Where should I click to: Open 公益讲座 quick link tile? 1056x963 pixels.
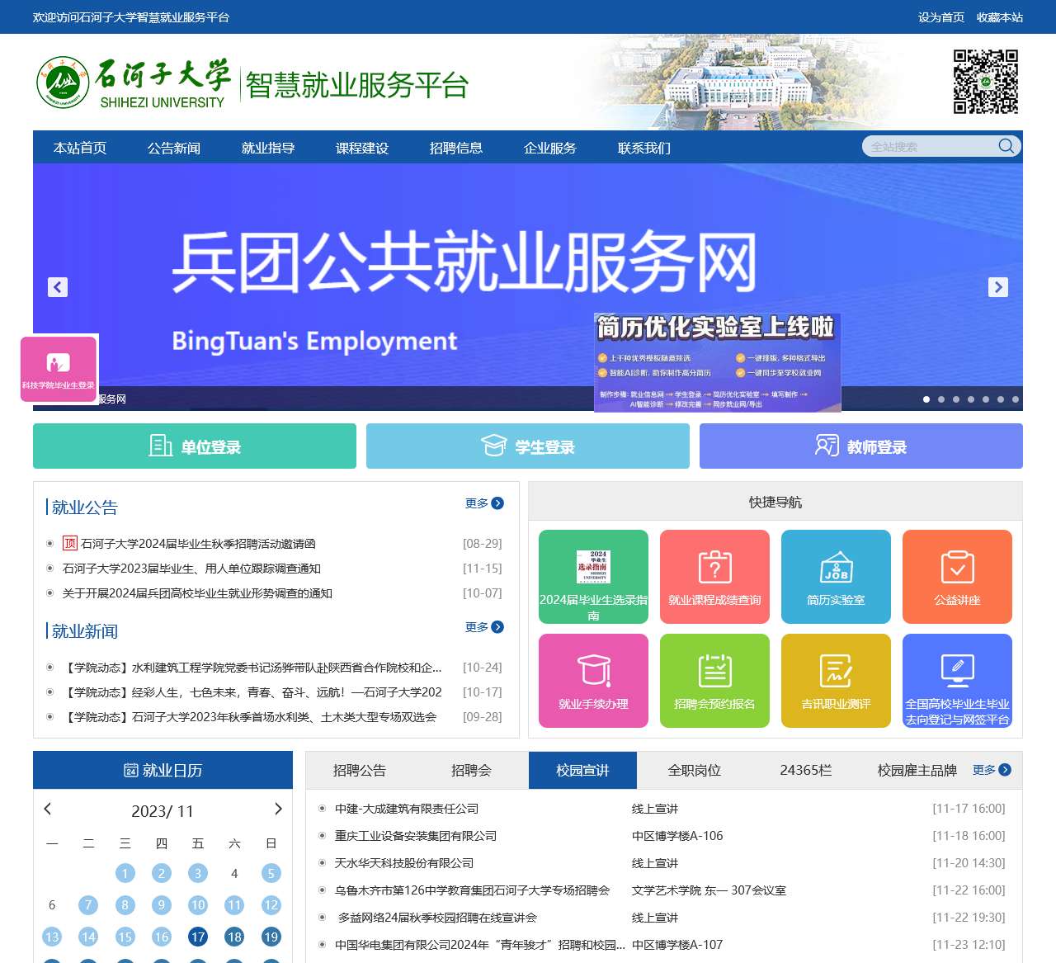coord(957,576)
